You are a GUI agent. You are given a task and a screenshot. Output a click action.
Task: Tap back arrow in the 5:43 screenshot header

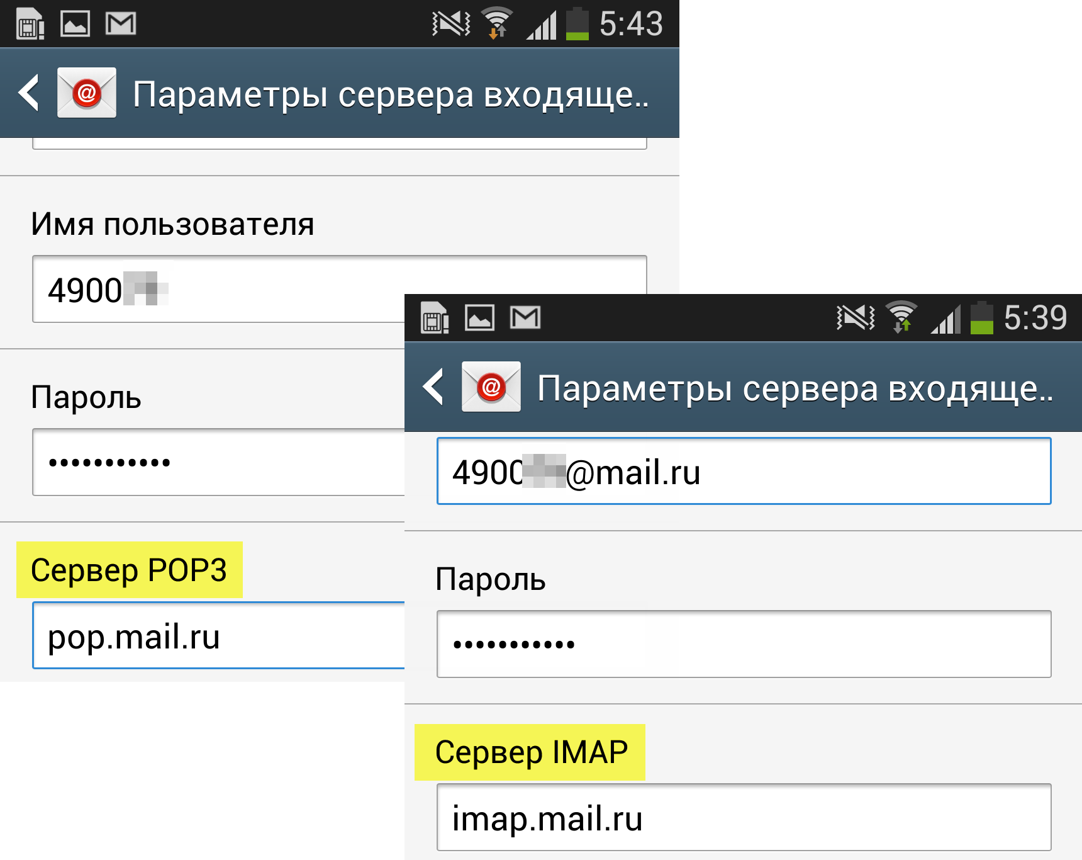[29, 93]
